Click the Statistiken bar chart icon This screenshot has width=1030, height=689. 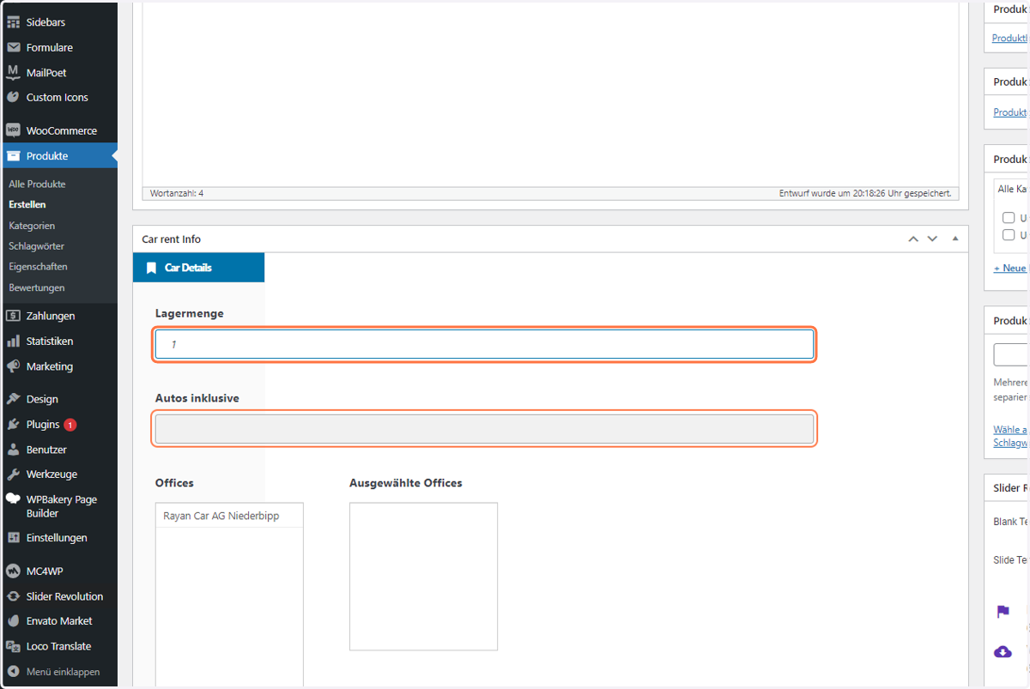click(13, 341)
